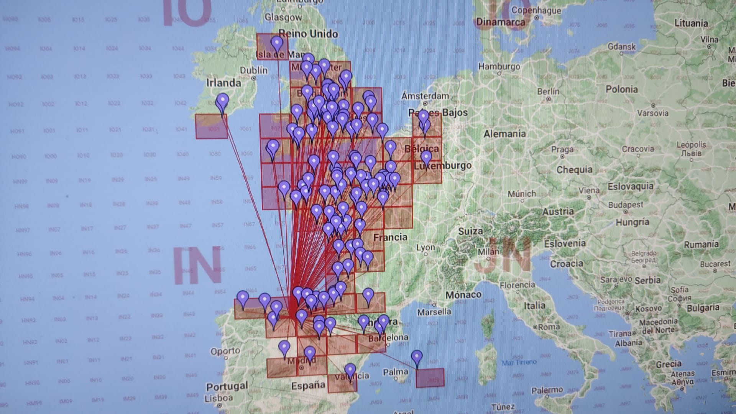Click the Chequia country label
This screenshot has width=736, height=414.
point(574,170)
